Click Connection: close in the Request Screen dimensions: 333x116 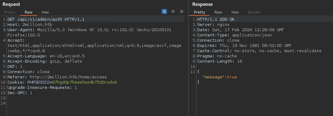click(29, 72)
